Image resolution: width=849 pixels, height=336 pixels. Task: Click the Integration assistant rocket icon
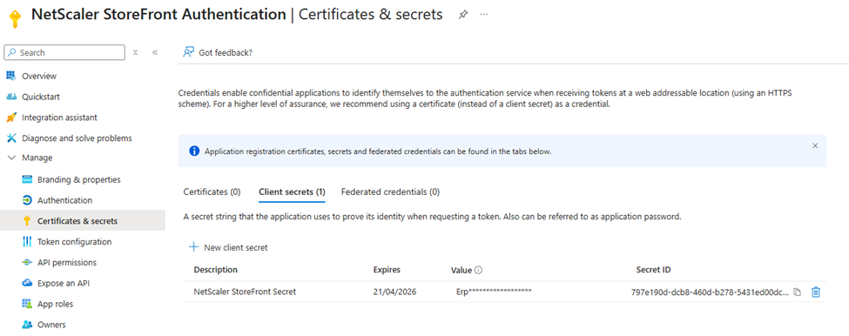click(x=11, y=118)
